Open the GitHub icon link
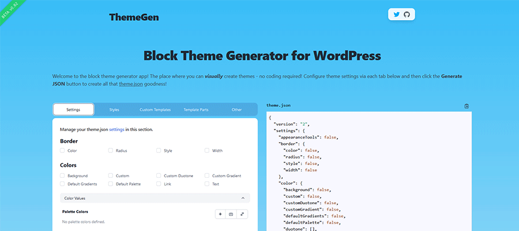 pos(407,14)
